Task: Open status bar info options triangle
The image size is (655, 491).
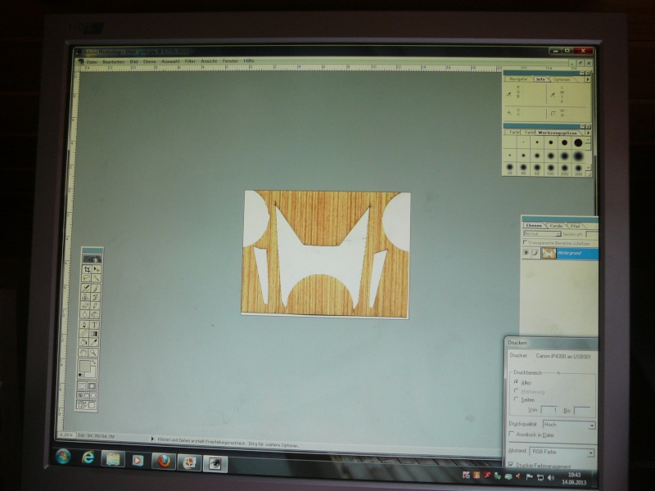Action: tap(152, 439)
